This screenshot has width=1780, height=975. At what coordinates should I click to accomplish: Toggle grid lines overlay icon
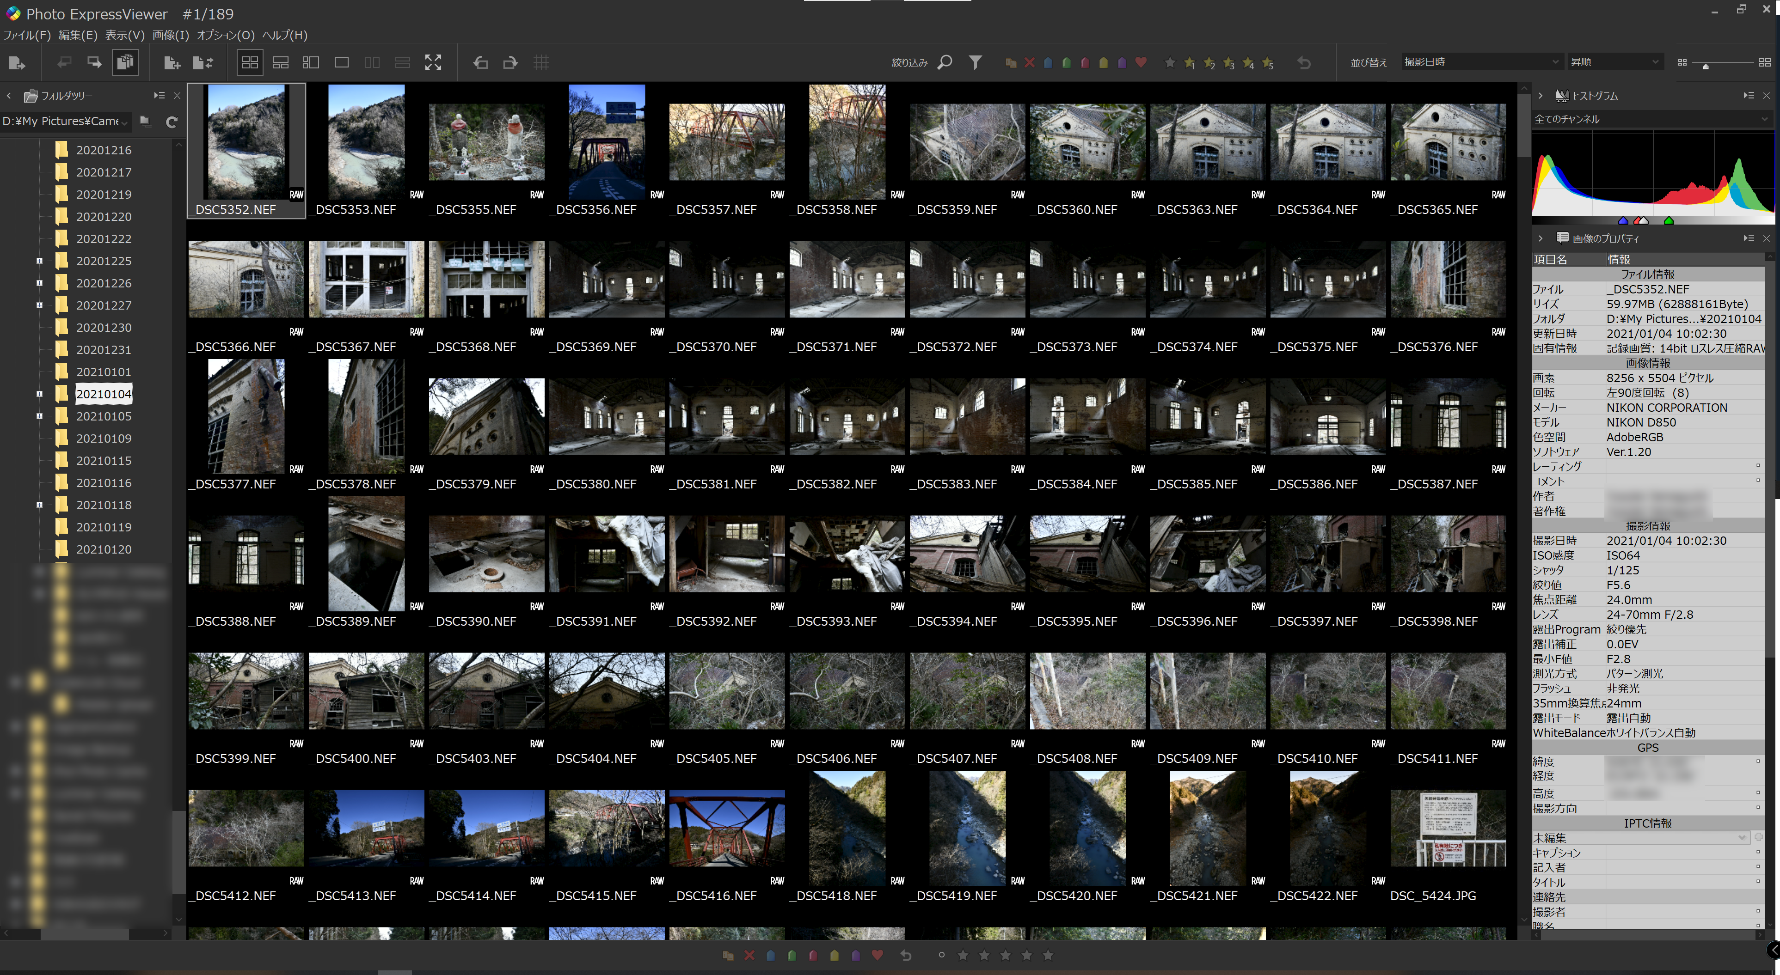(541, 63)
